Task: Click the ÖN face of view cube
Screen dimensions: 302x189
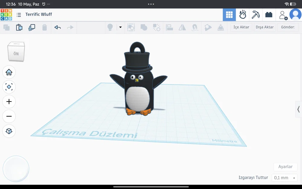Action: (x=16, y=54)
